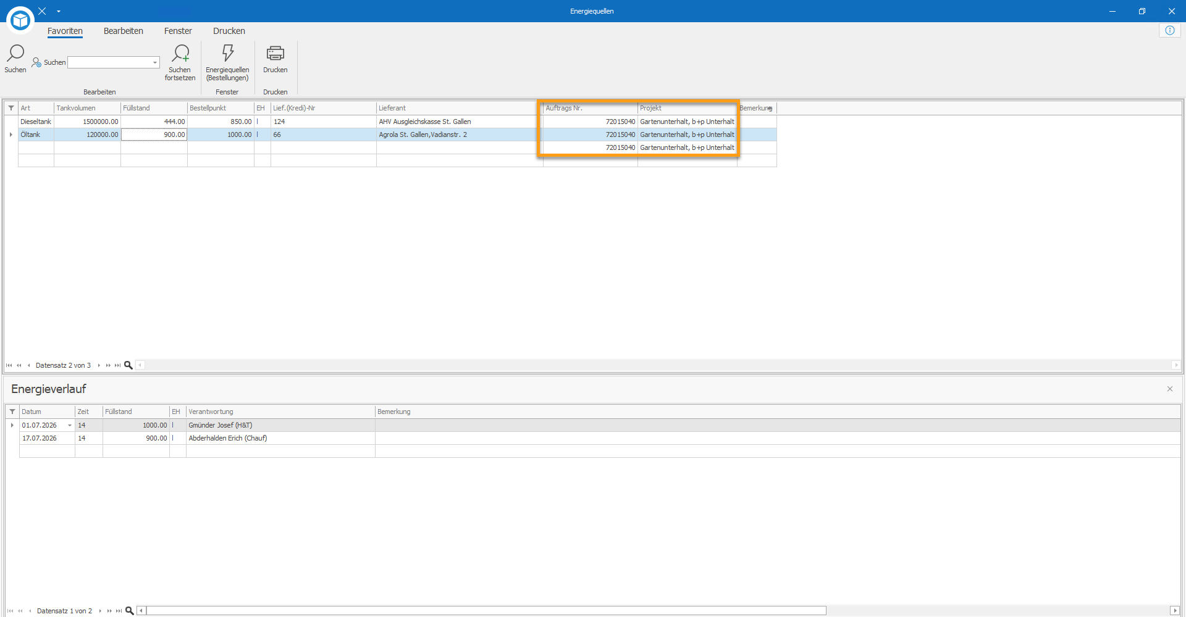Click row indicator arrow of 01.07.2026 row

pos(12,425)
